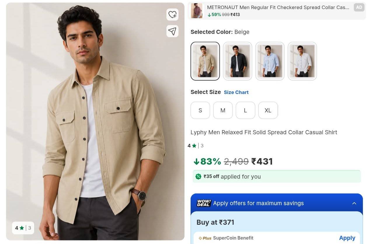
Task: Collapse the Apply offers for maximum savings header
Action: coord(277,203)
